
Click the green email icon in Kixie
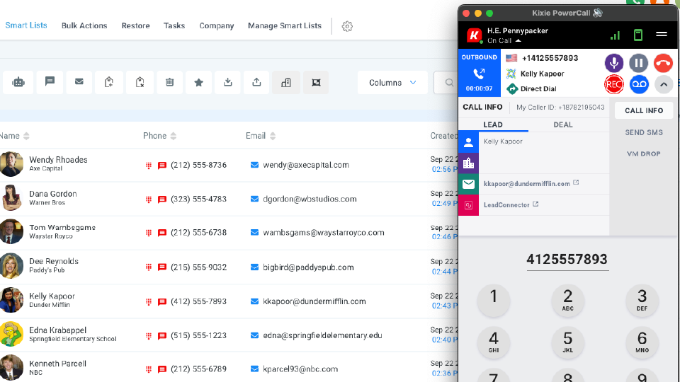tap(468, 184)
